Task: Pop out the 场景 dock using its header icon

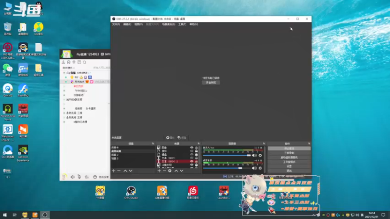Action: click(153, 144)
